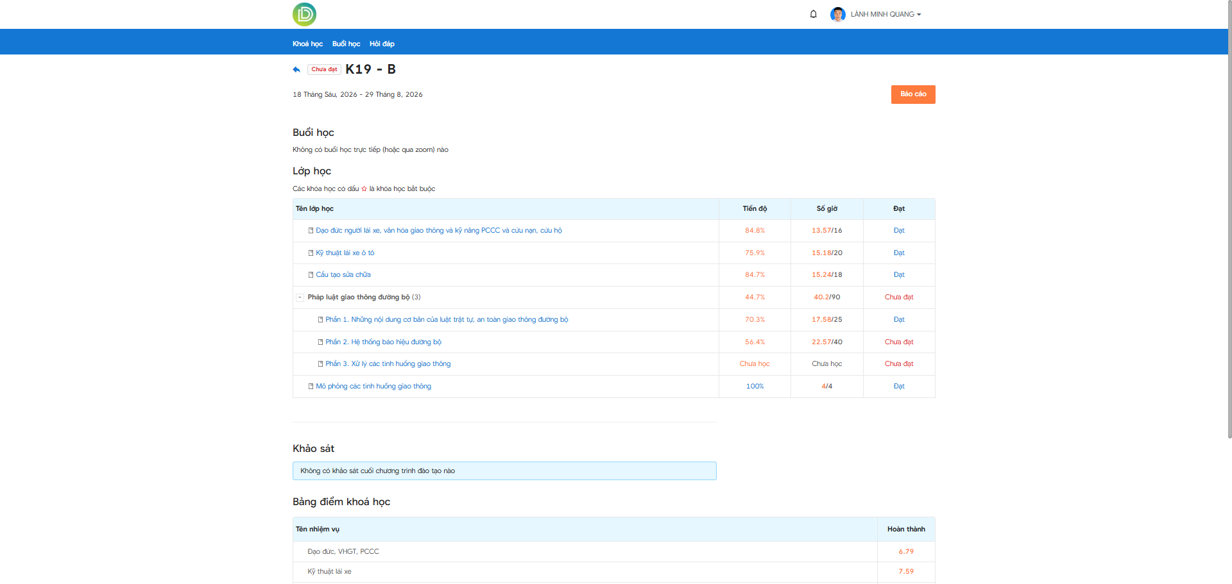Click Đạt in the Mô phỏng row
The height and width of the screenshot is (584, 1232).
[899, 387]
